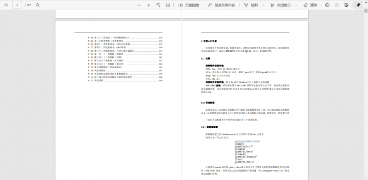Start 朗读此页内容 read aloud
The width and height of the screenshot is (368, 180).
(222, 5)
